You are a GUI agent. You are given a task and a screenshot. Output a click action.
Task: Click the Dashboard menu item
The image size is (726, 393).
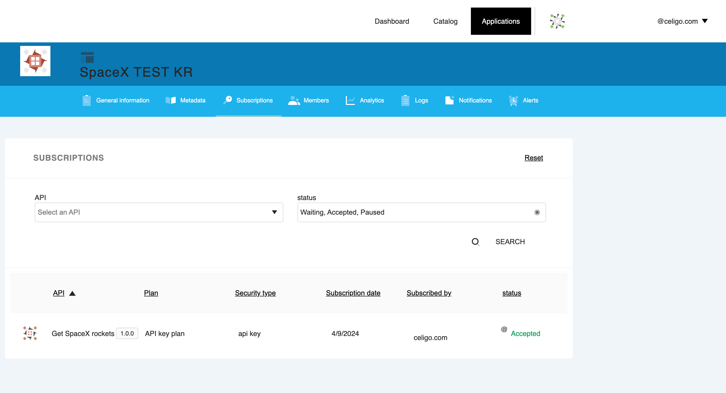tap(392, 21)
